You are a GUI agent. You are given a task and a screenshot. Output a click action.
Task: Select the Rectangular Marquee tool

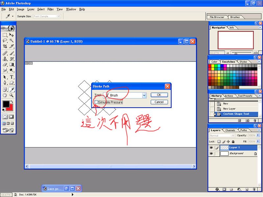pyautogui.click(x=5, y=35)
